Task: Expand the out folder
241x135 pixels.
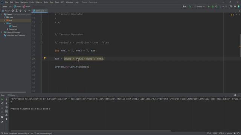Action: [5, 20]
